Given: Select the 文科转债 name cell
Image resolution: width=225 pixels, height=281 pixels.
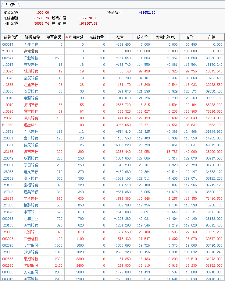Looking at the screenshot, I should pos(31,198).
